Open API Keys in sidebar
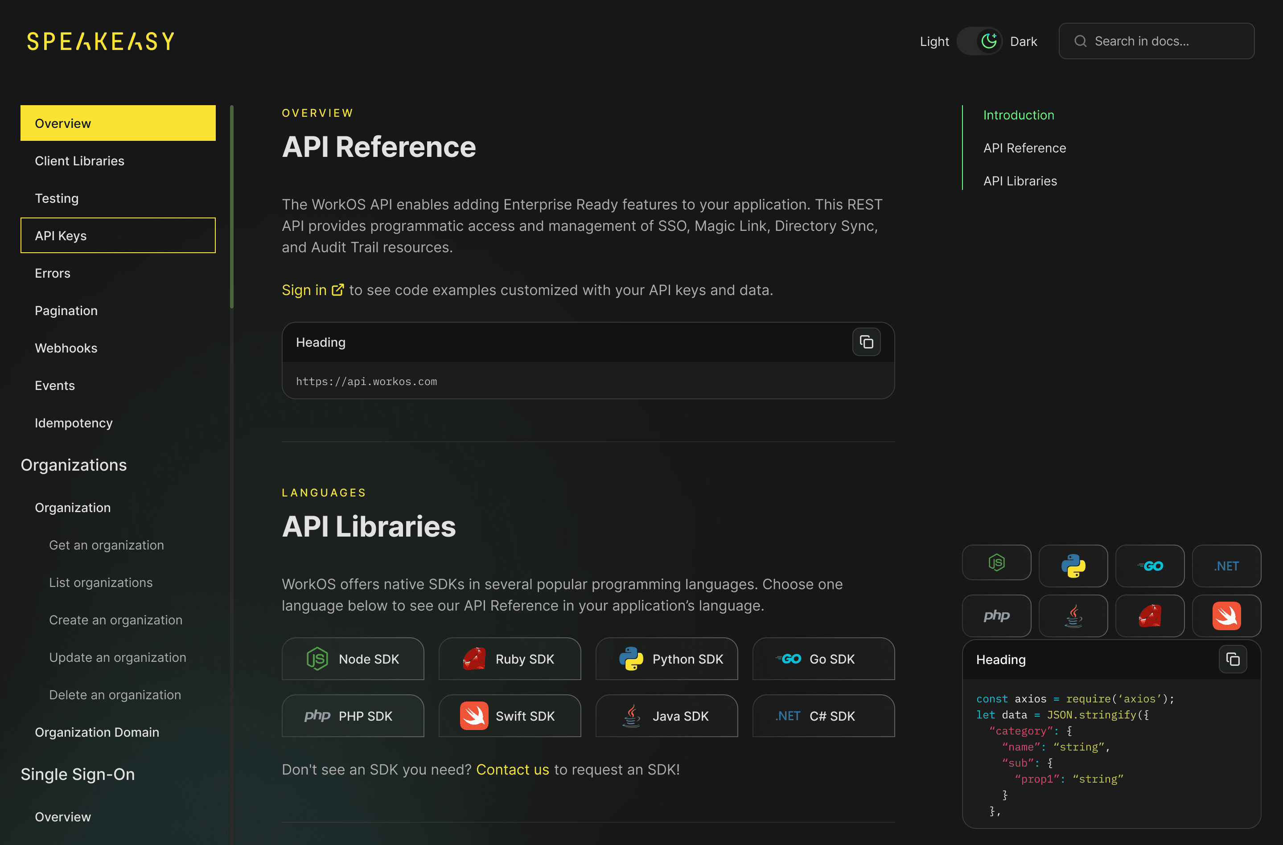This screenshot has width=1283, height=845. [x=118, y=235]
